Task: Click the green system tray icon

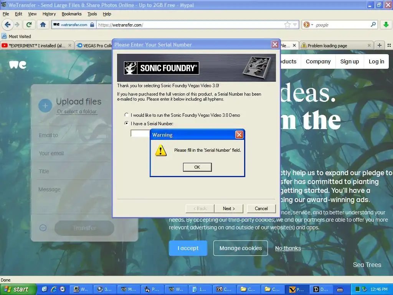Action: (x=358, y=289)
